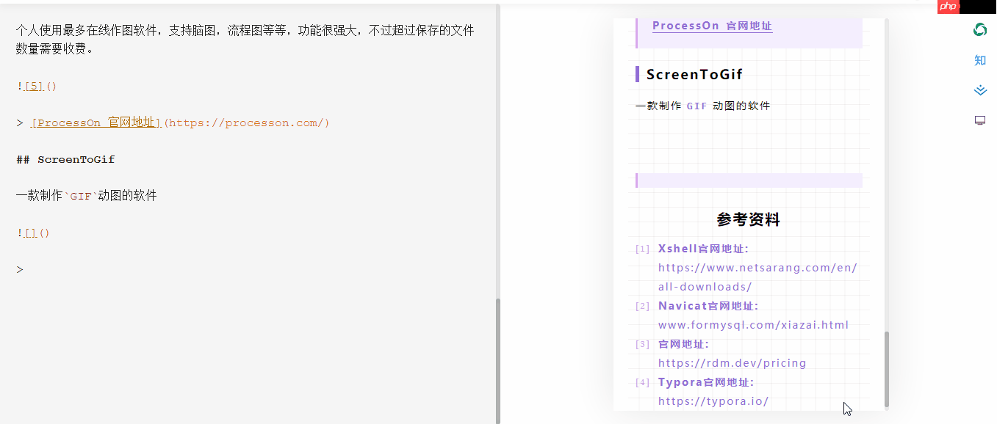The height and width of the screenshot is (424, 997).
Task: Open the ProcessOn 官网地址 link in preview
Action: [711, 25]
